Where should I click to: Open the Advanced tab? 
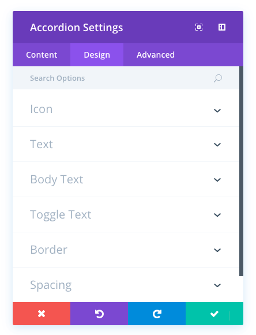point(156,55)
